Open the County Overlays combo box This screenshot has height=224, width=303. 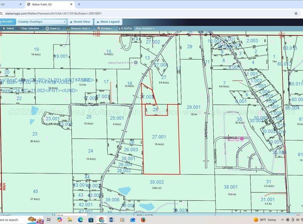pyautogui.click(x=42, y=22)
